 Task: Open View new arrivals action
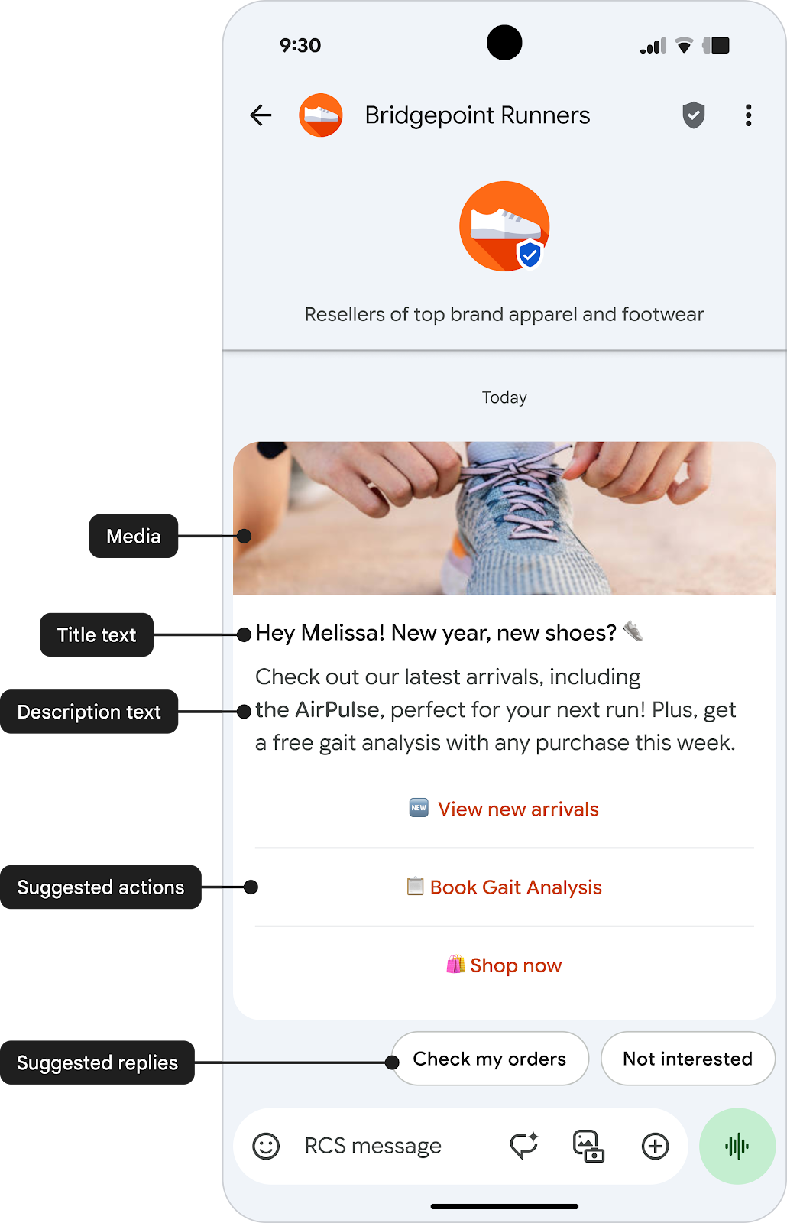point(503,809)
